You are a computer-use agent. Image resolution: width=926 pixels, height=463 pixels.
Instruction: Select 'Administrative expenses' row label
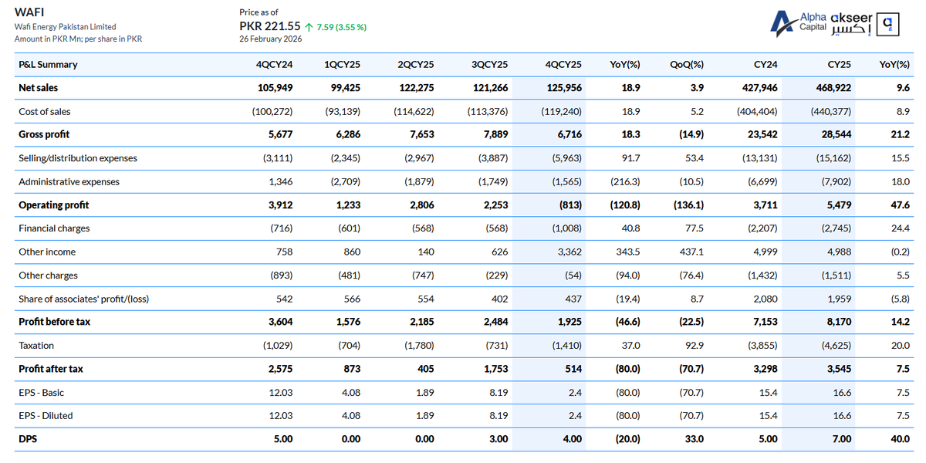click(x=70, y=182)
